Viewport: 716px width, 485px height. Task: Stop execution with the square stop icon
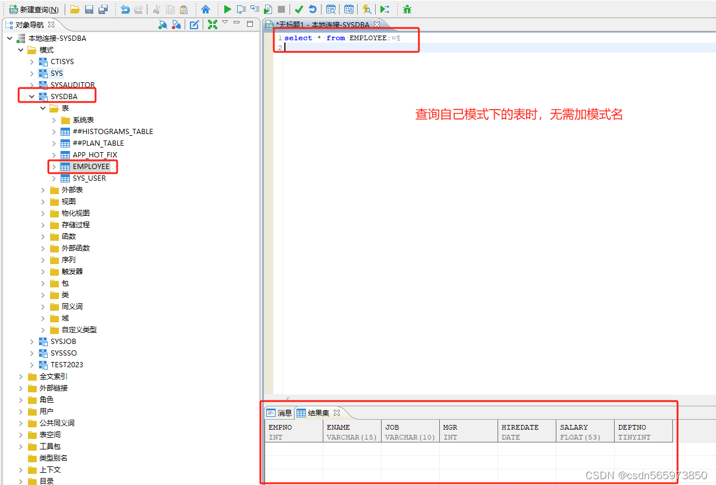(x=283, y=9)
